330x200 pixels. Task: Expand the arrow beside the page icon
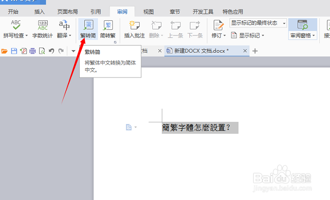tap(136, 127)
